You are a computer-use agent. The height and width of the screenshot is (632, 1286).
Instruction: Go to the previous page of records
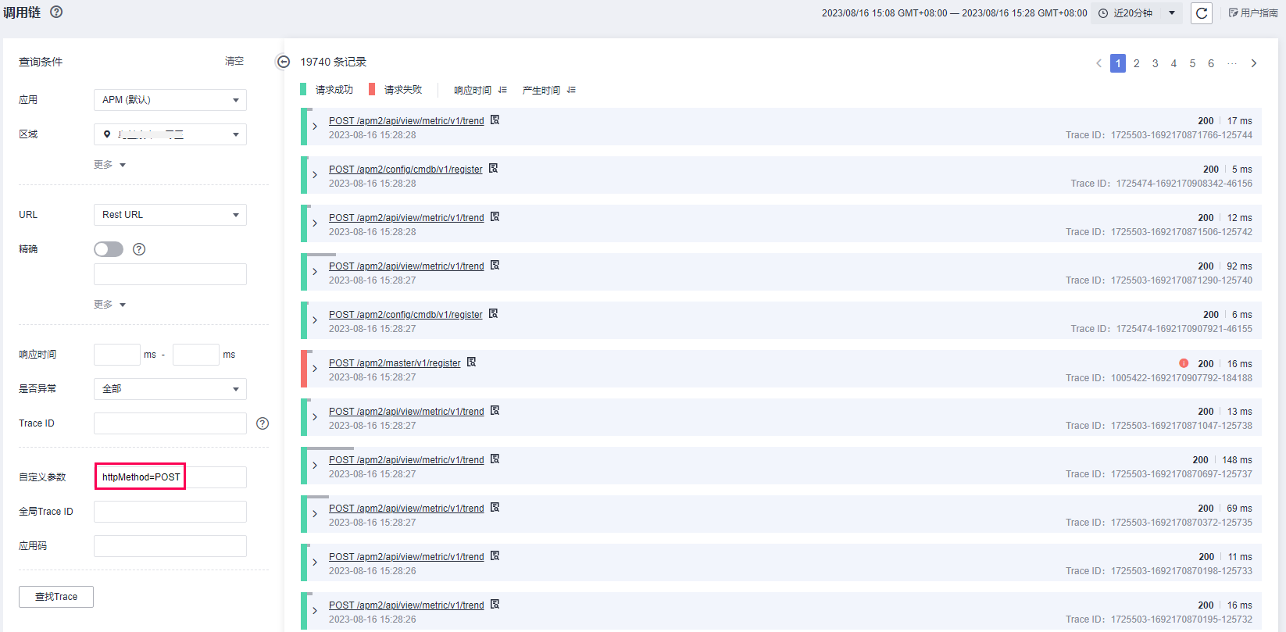click(1098, 63)
